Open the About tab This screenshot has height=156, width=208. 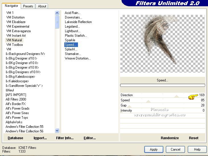point(42,6)
